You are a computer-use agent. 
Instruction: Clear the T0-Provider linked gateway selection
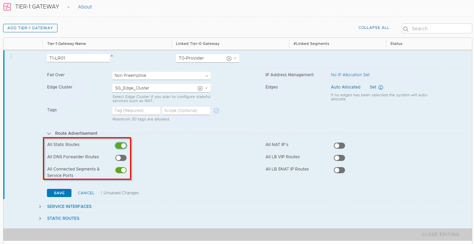point(229,59)
